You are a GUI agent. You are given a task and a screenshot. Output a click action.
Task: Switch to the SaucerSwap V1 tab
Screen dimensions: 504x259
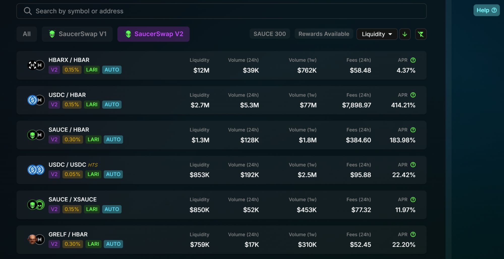click(x=77, y=34)
